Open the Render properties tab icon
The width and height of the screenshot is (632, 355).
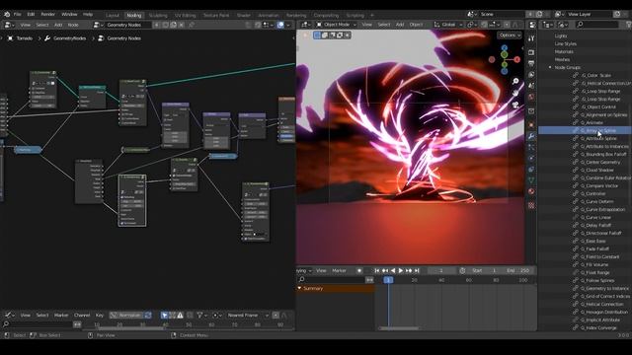[x=531, y=52]
